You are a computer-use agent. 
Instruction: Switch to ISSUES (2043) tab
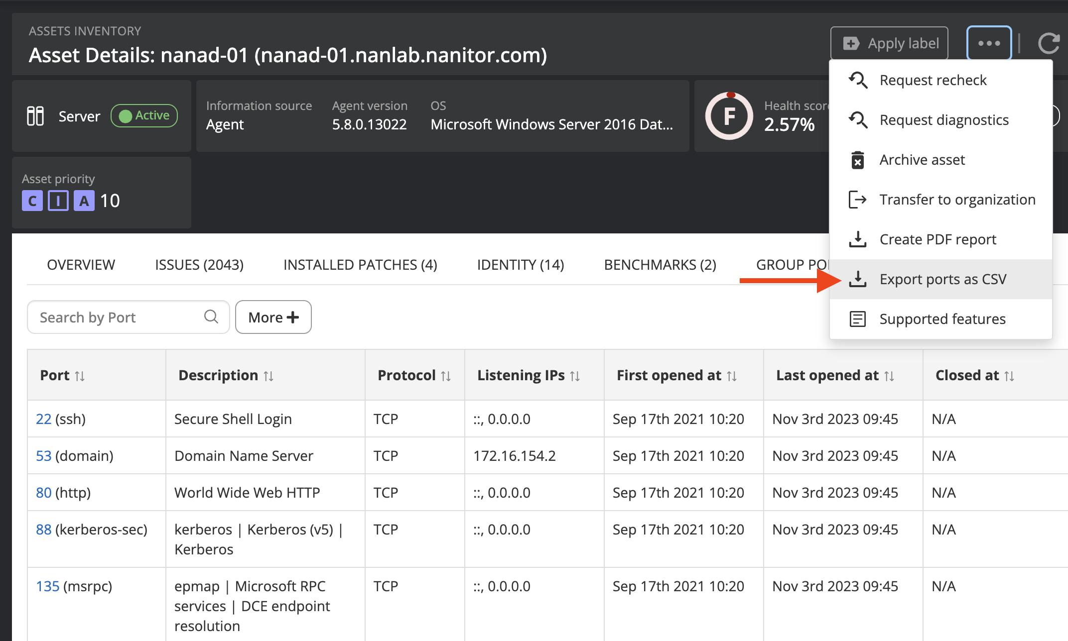(x=199, y=265)
